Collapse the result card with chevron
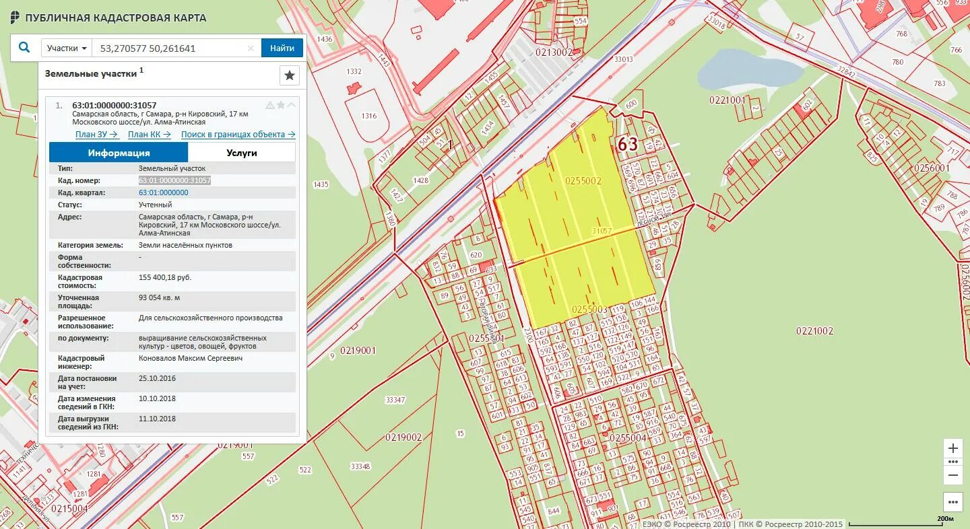This screenshot has width=970, height=529. coord(292,105)
